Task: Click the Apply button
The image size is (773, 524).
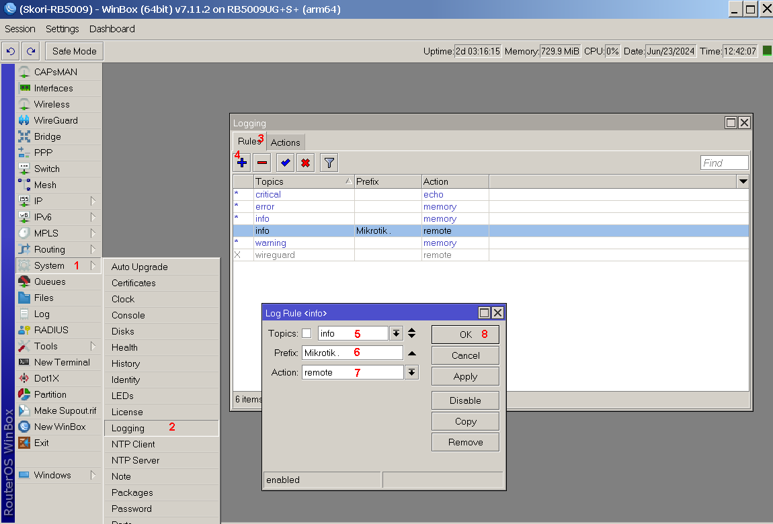Action: (465, 376)
